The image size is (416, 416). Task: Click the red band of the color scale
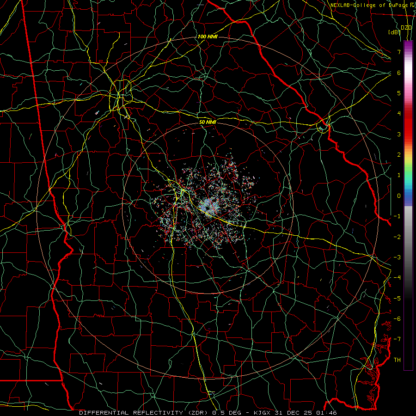click(x=408, y=125)
